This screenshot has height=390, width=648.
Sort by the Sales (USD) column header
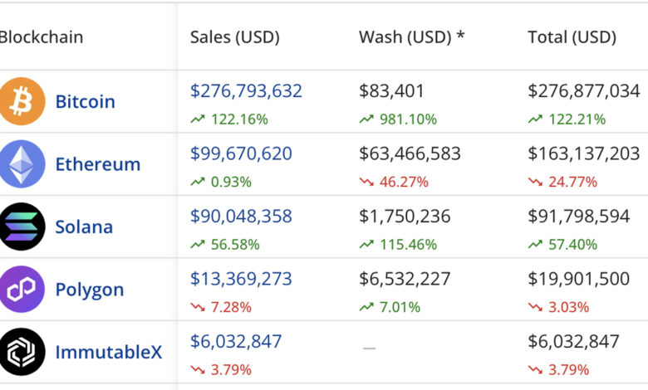point(234,37)
